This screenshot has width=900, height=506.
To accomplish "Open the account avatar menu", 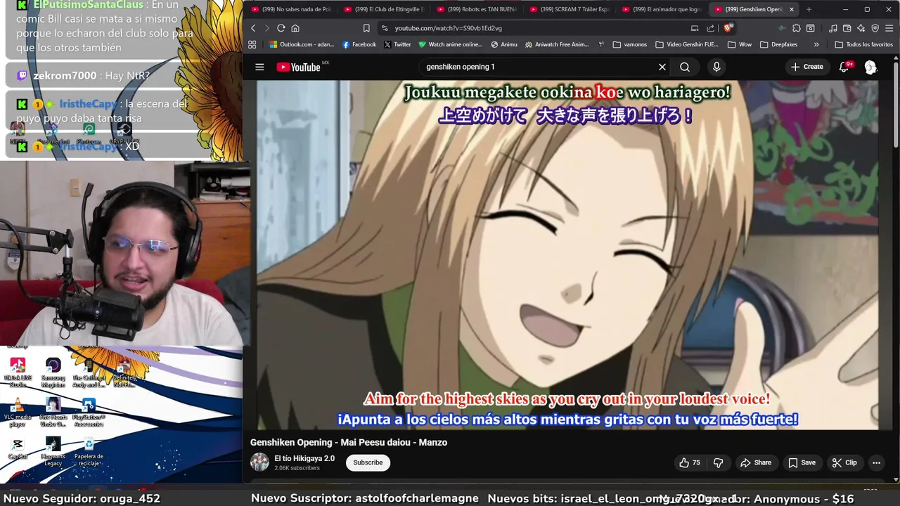I will click(x=870, y=67).
